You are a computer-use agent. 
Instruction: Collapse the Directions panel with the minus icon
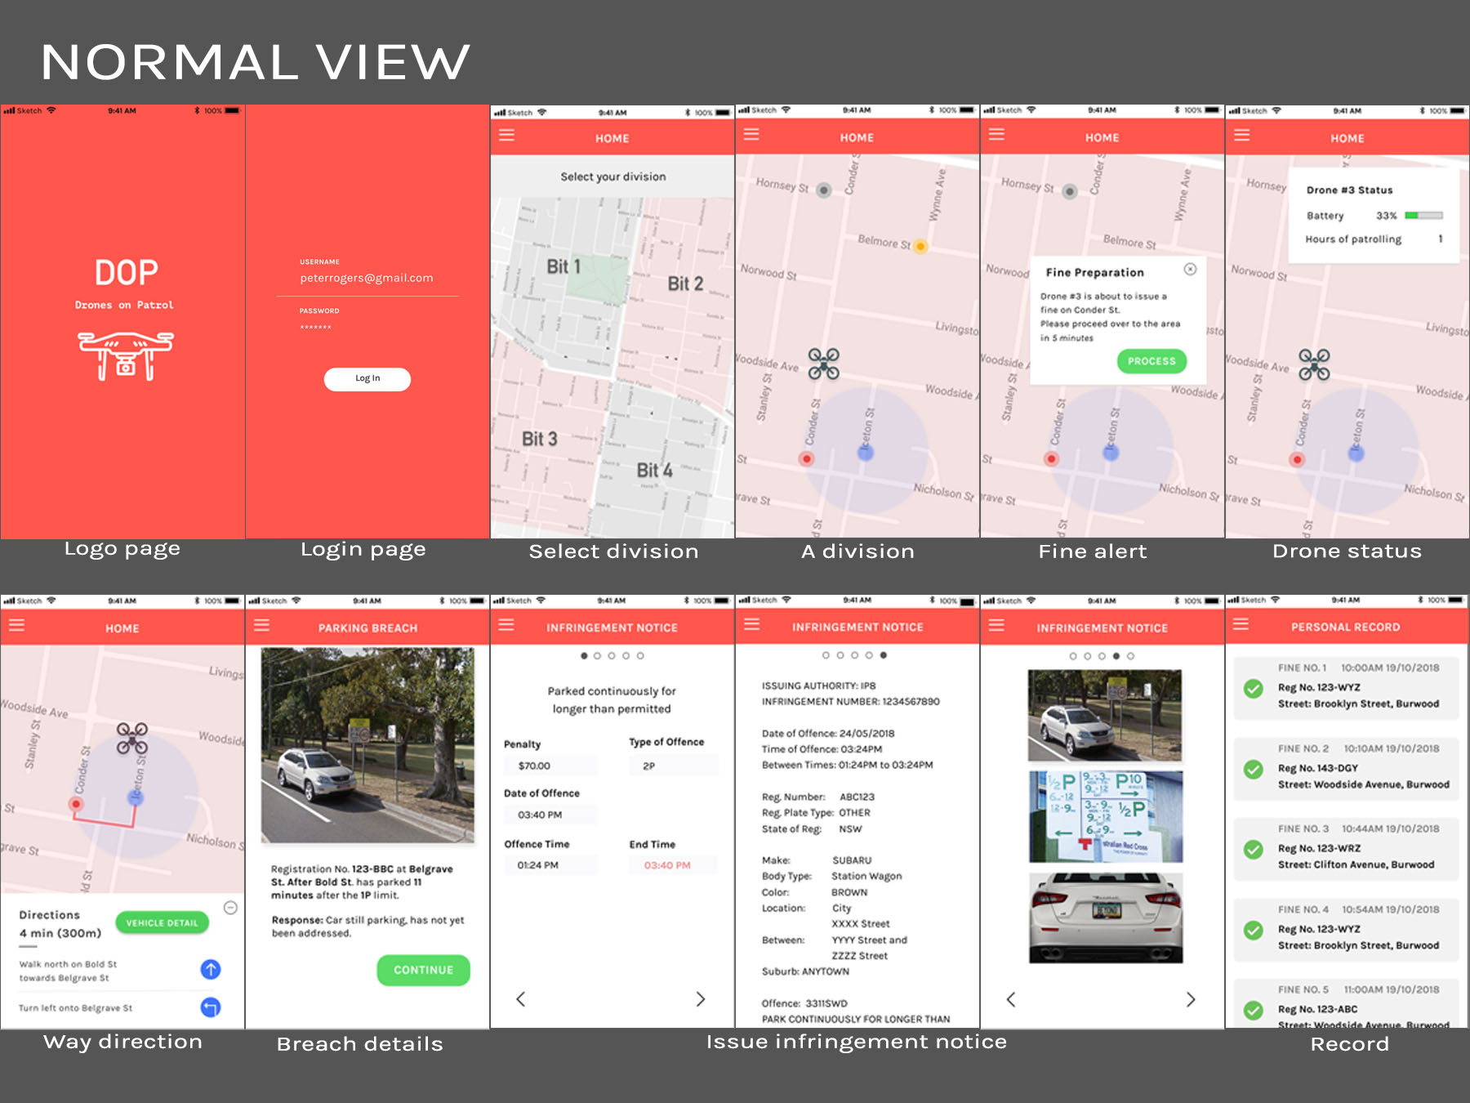click(x=230, y=908)
